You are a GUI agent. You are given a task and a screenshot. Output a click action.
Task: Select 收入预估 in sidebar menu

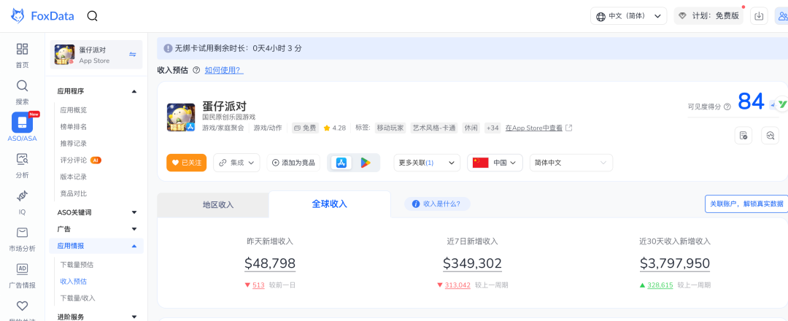point(74,282)
